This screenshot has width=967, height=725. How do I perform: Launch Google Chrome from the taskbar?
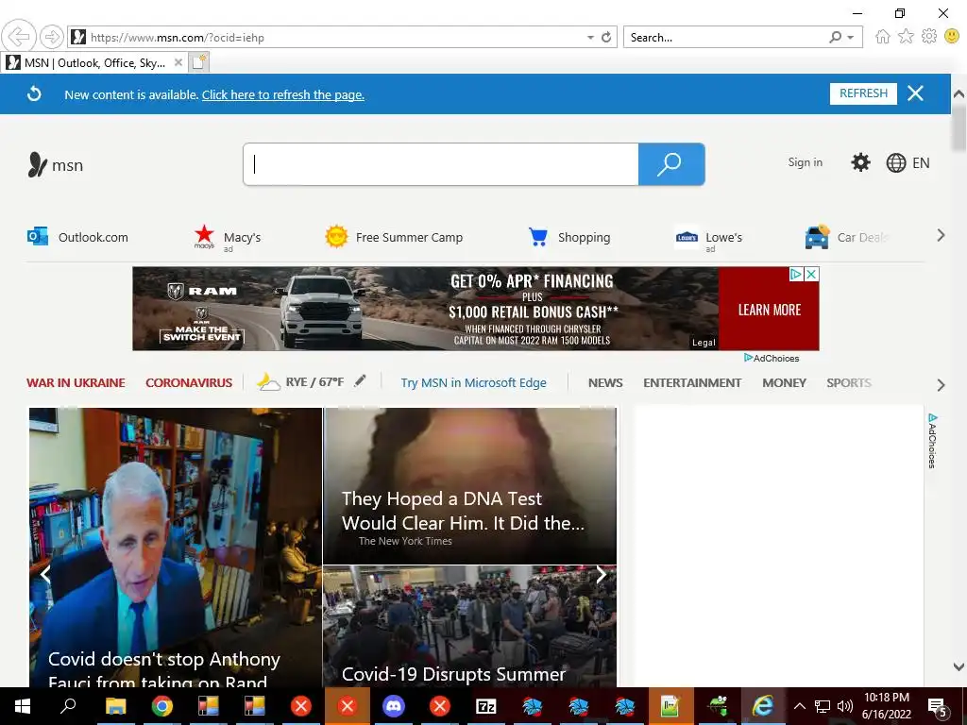(162, 706)
